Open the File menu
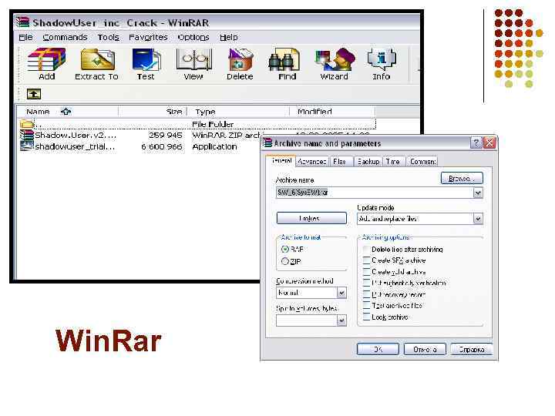 click(x=25, y=37)
